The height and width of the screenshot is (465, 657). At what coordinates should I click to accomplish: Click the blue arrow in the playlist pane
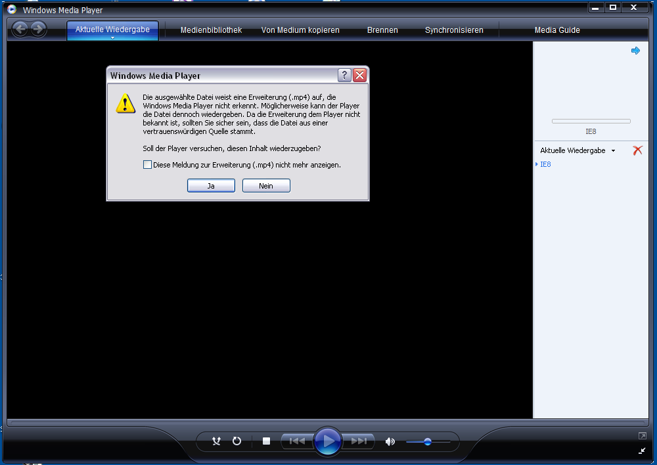635,51
